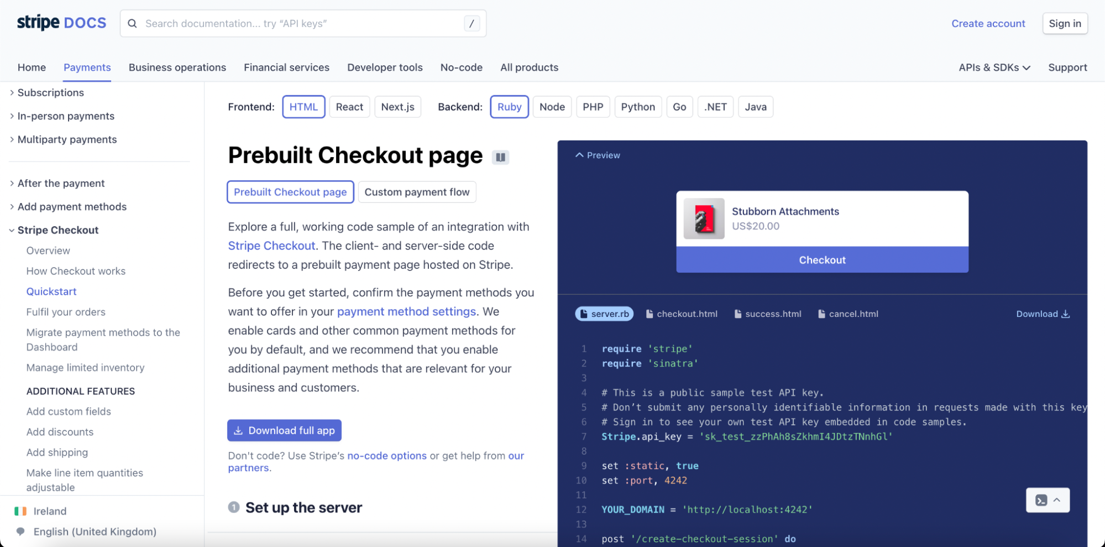Select Node as the backend
This screenshot has height=547, width=1105.
552,107
